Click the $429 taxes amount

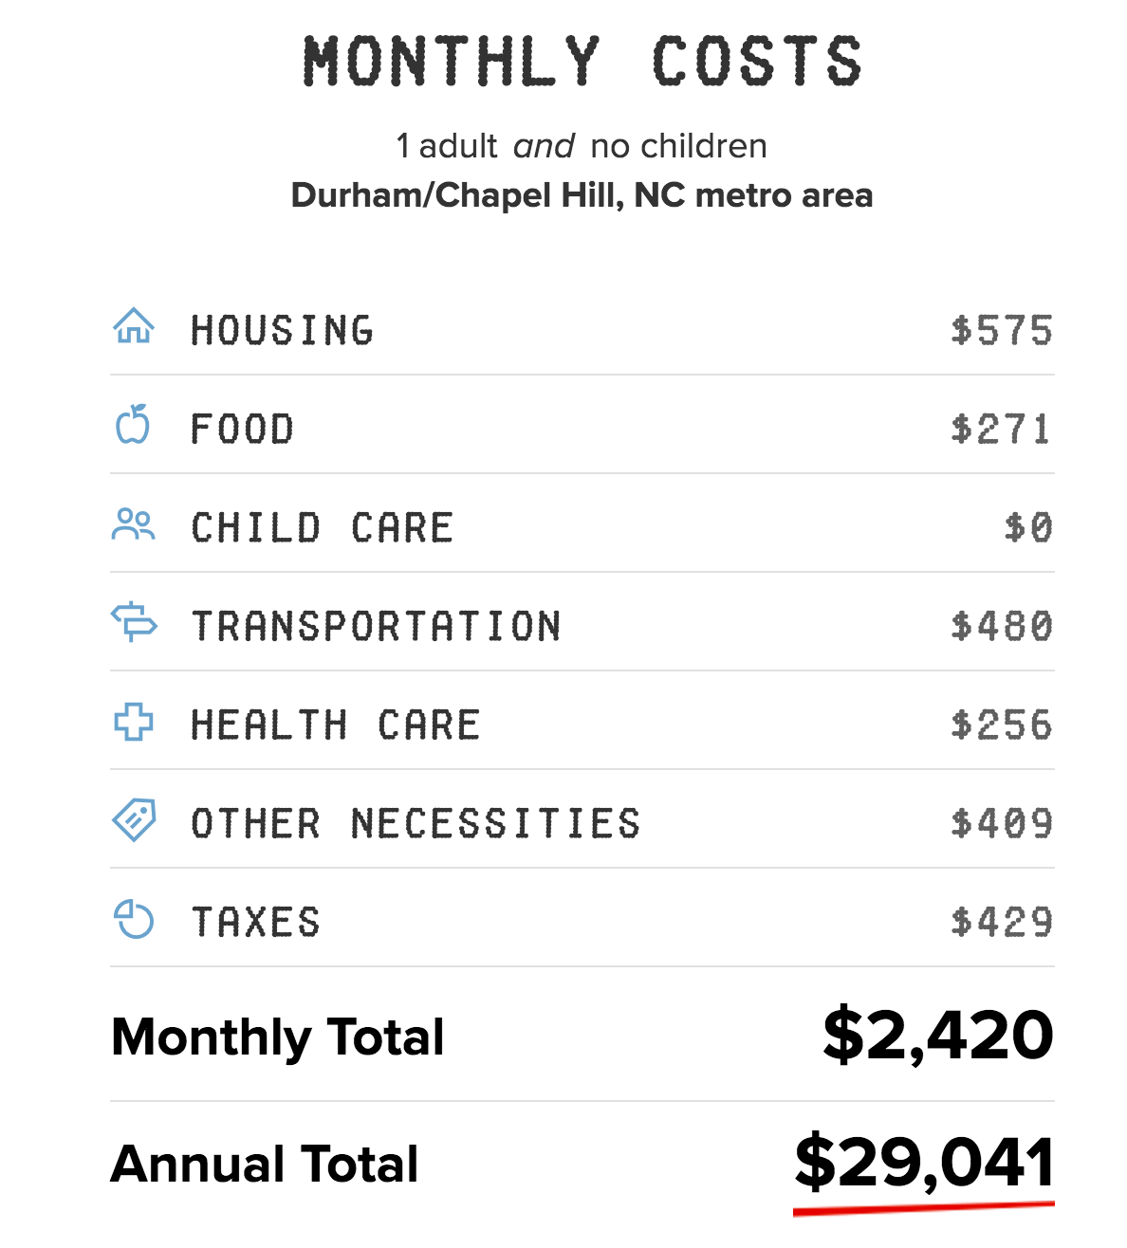point(1002,923)
